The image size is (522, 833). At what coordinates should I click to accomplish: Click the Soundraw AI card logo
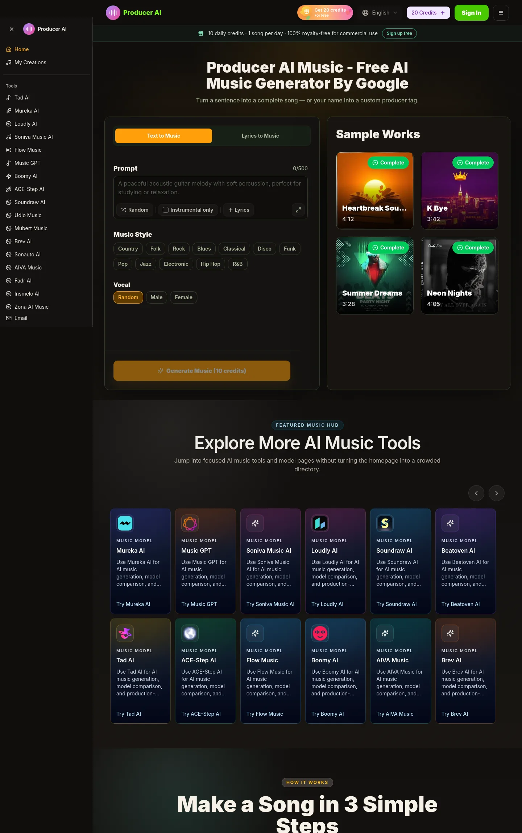385,523
